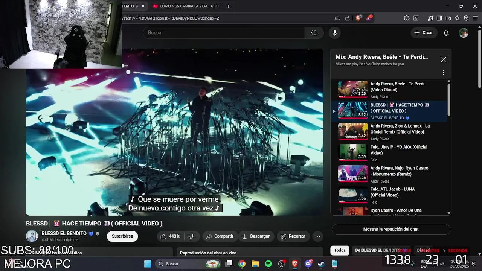This screenshot has width=482, height=271.
Task: Start voice search with the microphone icon
Action: [x=334, y=33]
